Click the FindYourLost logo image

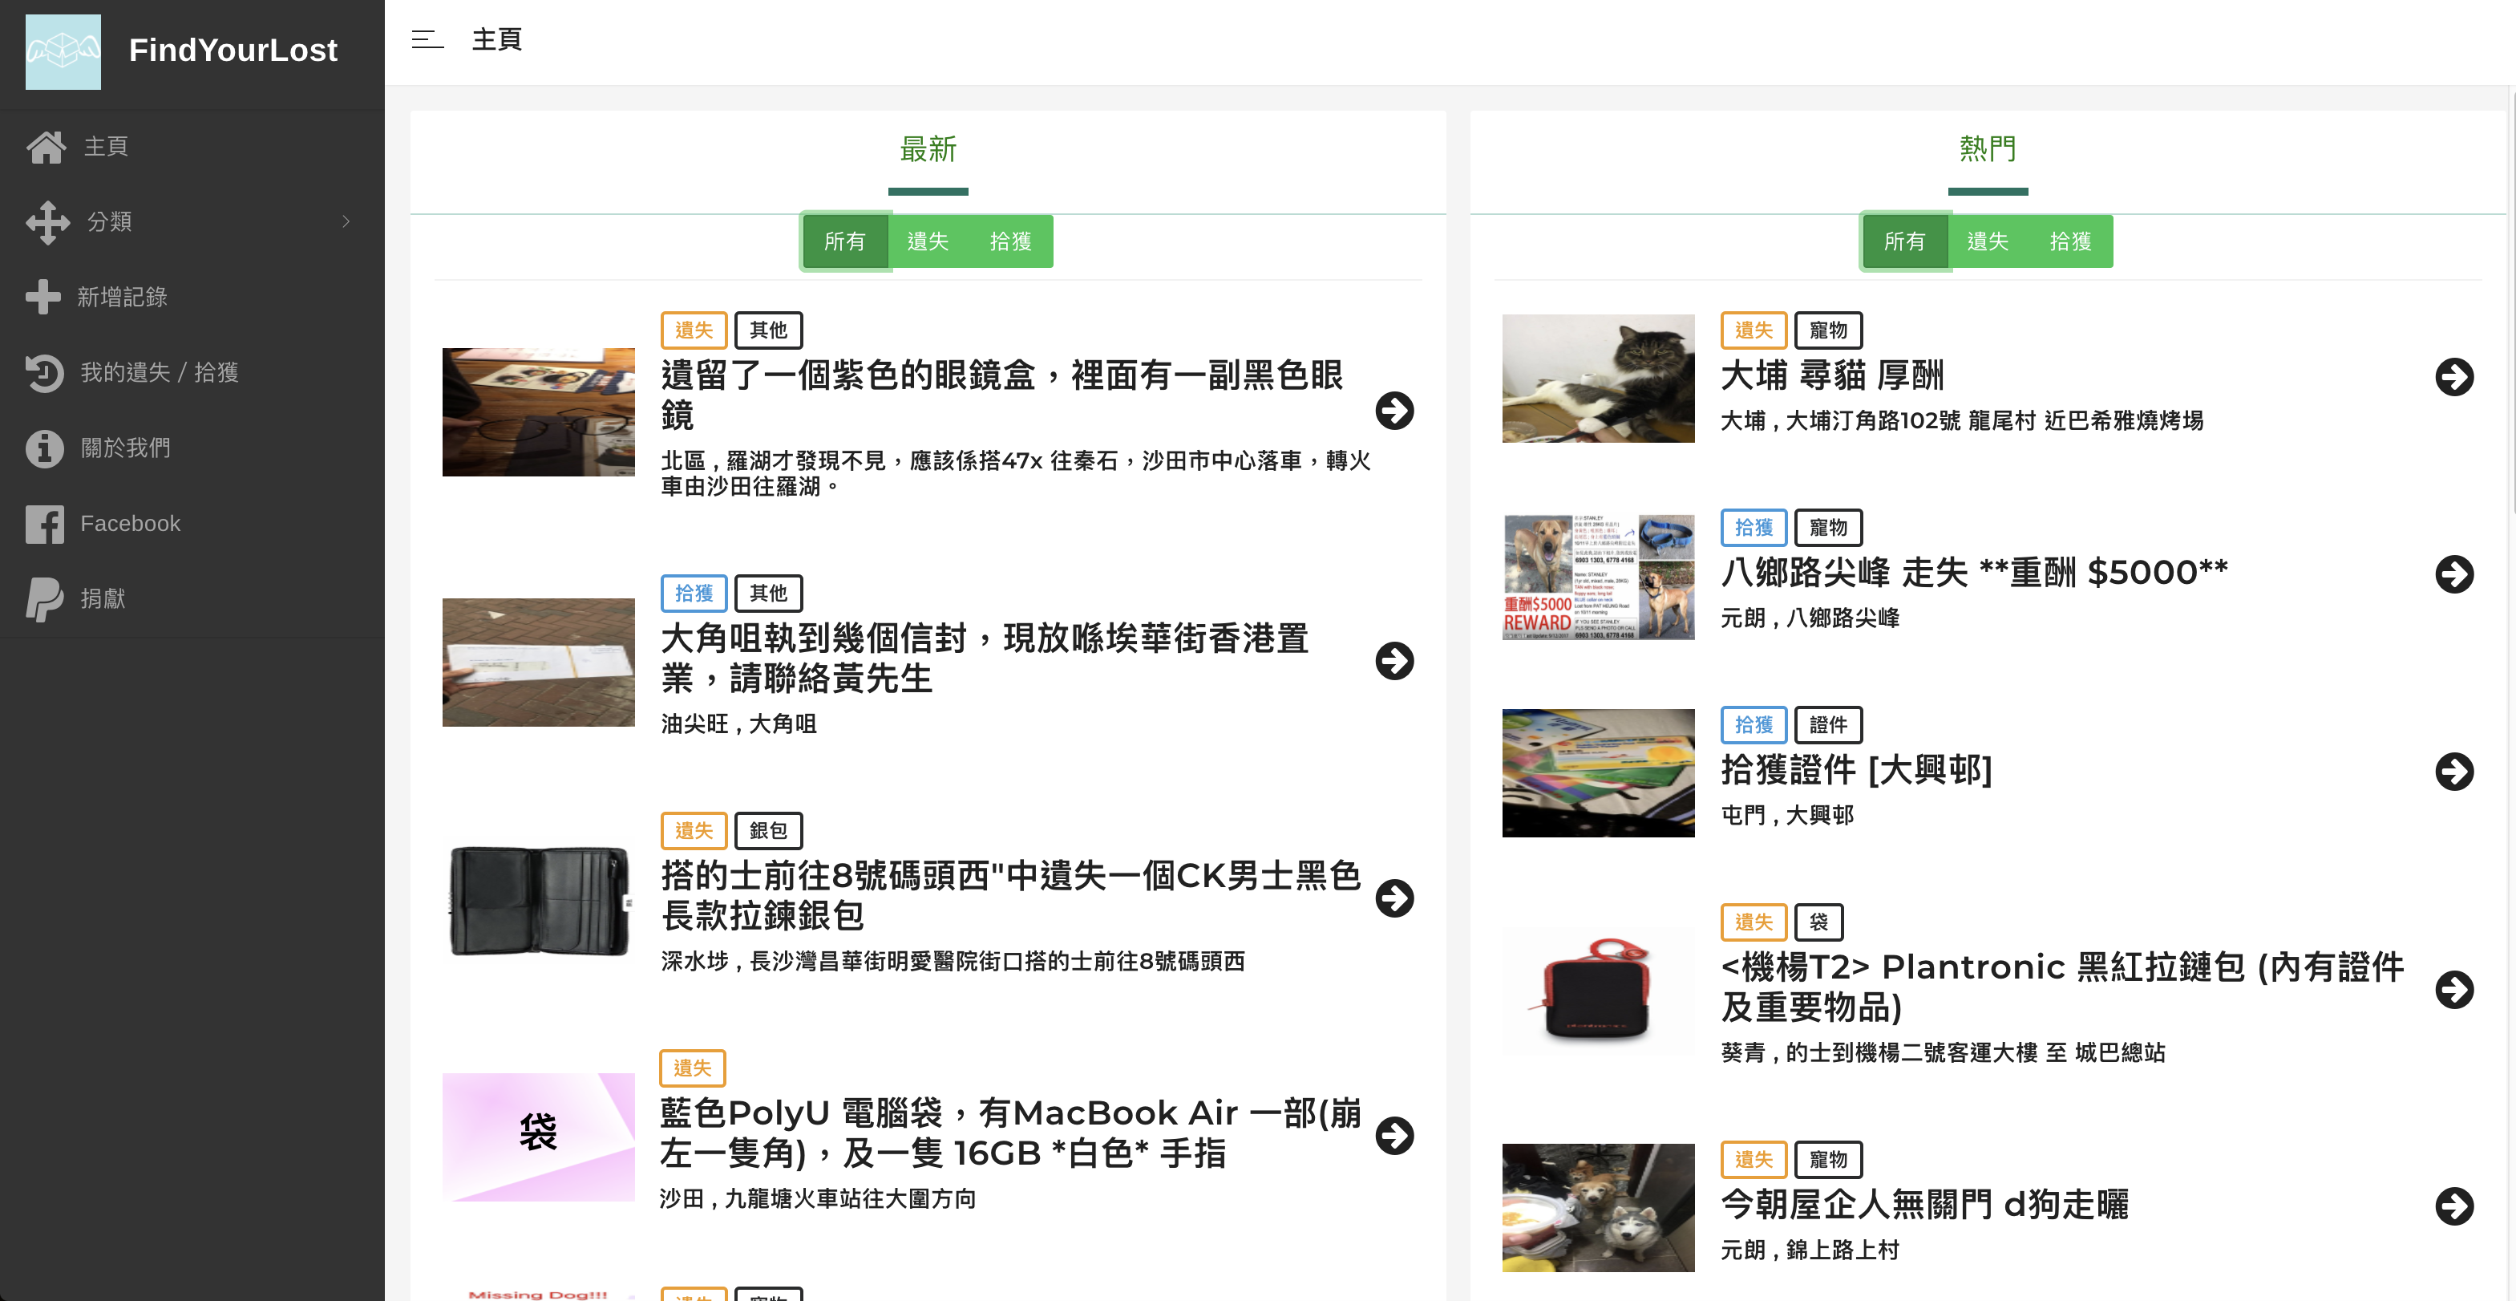(x=63, y=51)
